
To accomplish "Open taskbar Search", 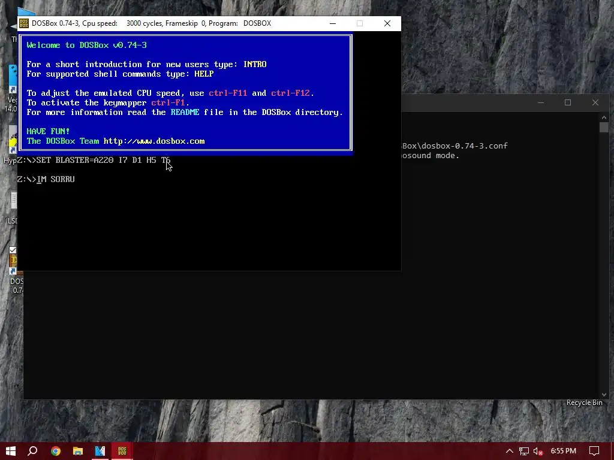I will click(x=33, y=451).
